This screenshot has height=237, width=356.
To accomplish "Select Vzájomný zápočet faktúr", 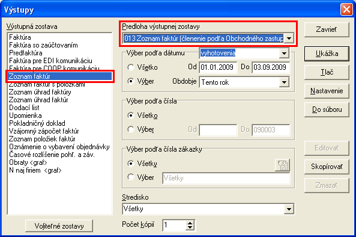I will pyautogui.click(x=59, y=131).
